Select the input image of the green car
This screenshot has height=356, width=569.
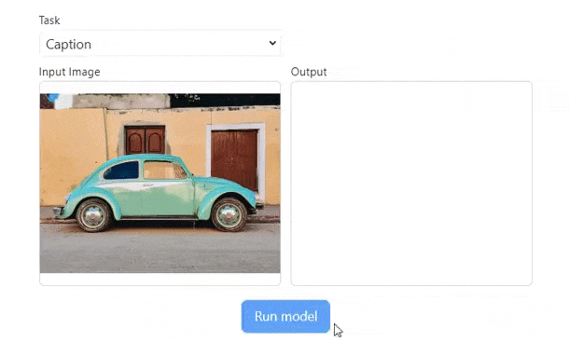pyautogui.click(x=160, y=183)
